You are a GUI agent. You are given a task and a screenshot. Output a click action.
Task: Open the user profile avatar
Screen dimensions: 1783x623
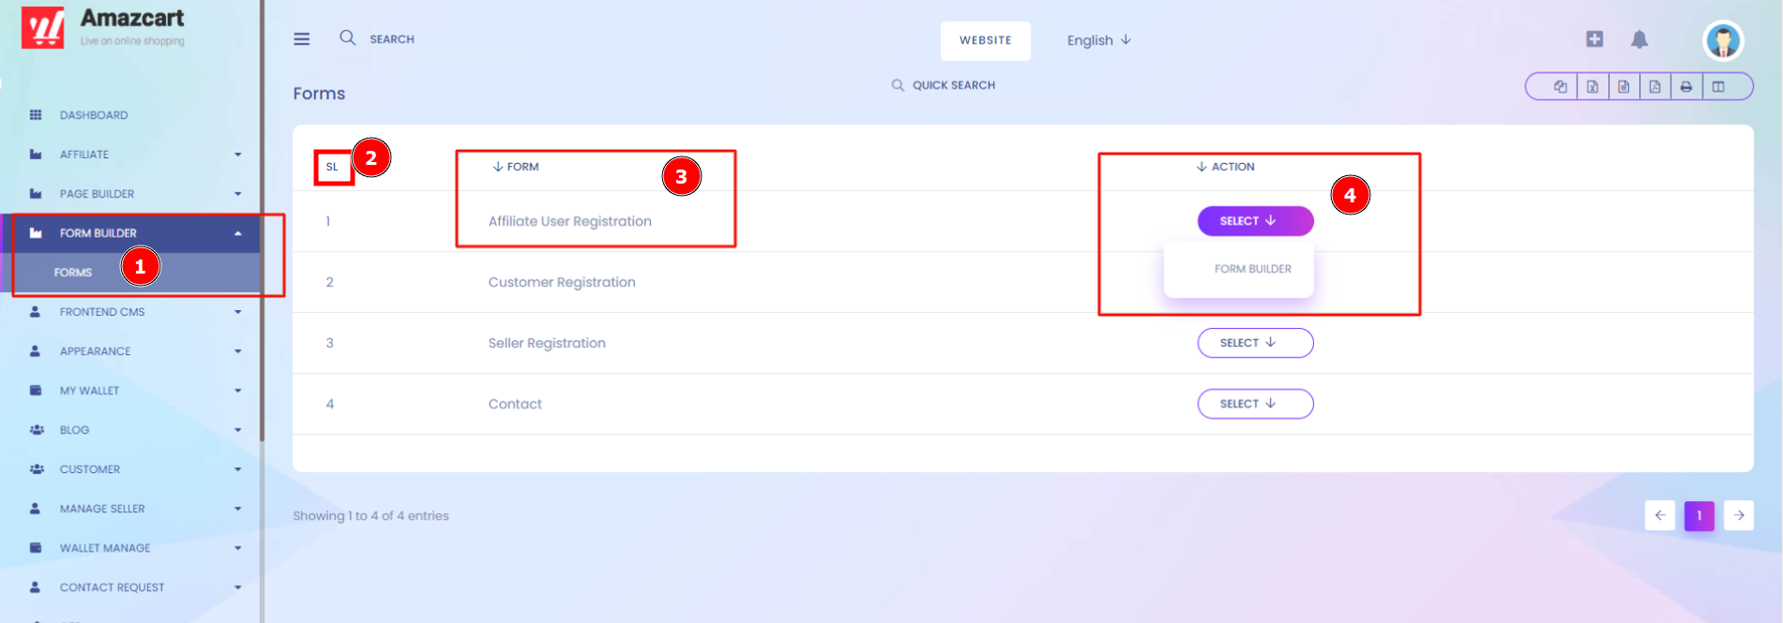point(1723,40)
